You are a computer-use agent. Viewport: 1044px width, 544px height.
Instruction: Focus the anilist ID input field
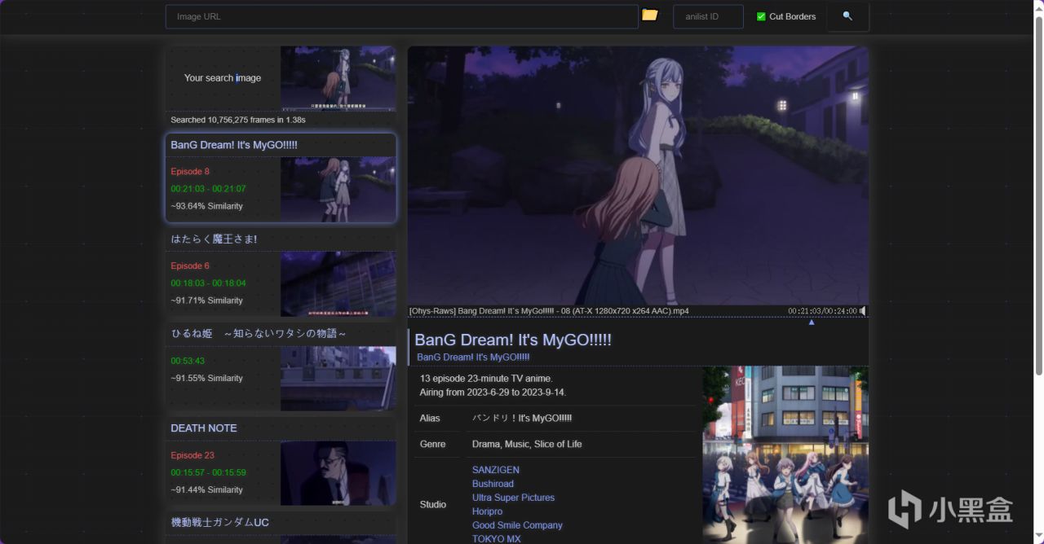pyautogui.click(x=708, y=16)
